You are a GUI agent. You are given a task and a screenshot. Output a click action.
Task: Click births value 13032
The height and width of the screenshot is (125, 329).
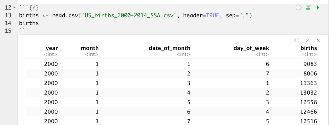click(309, 93)
